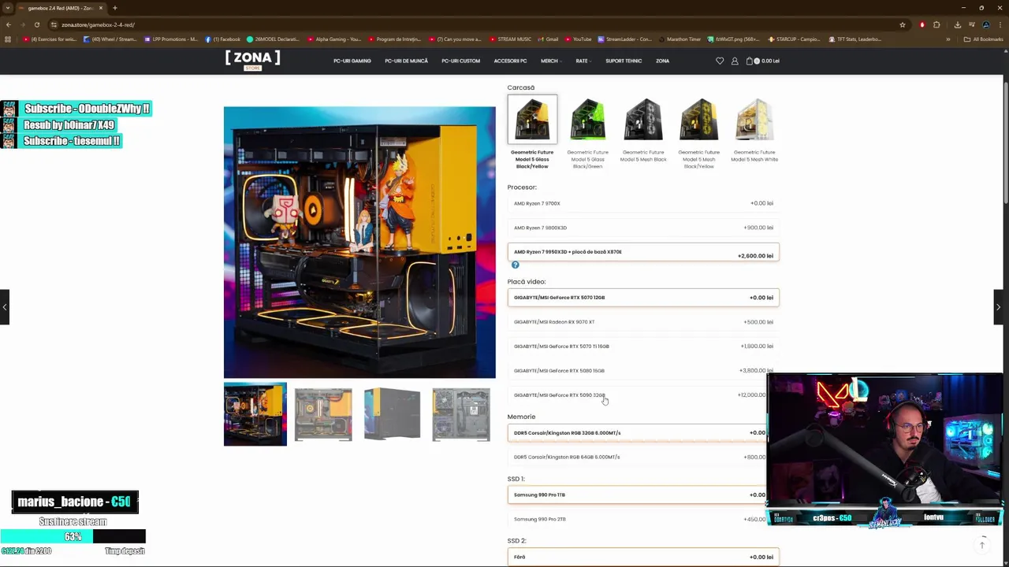Screen dimensions: 1009x567
Task: Open the LPP Promotions bookmark
Action: pos(171,39)
